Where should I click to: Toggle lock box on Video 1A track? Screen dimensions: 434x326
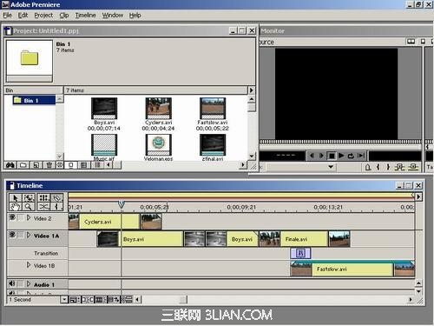click(21, 235)
